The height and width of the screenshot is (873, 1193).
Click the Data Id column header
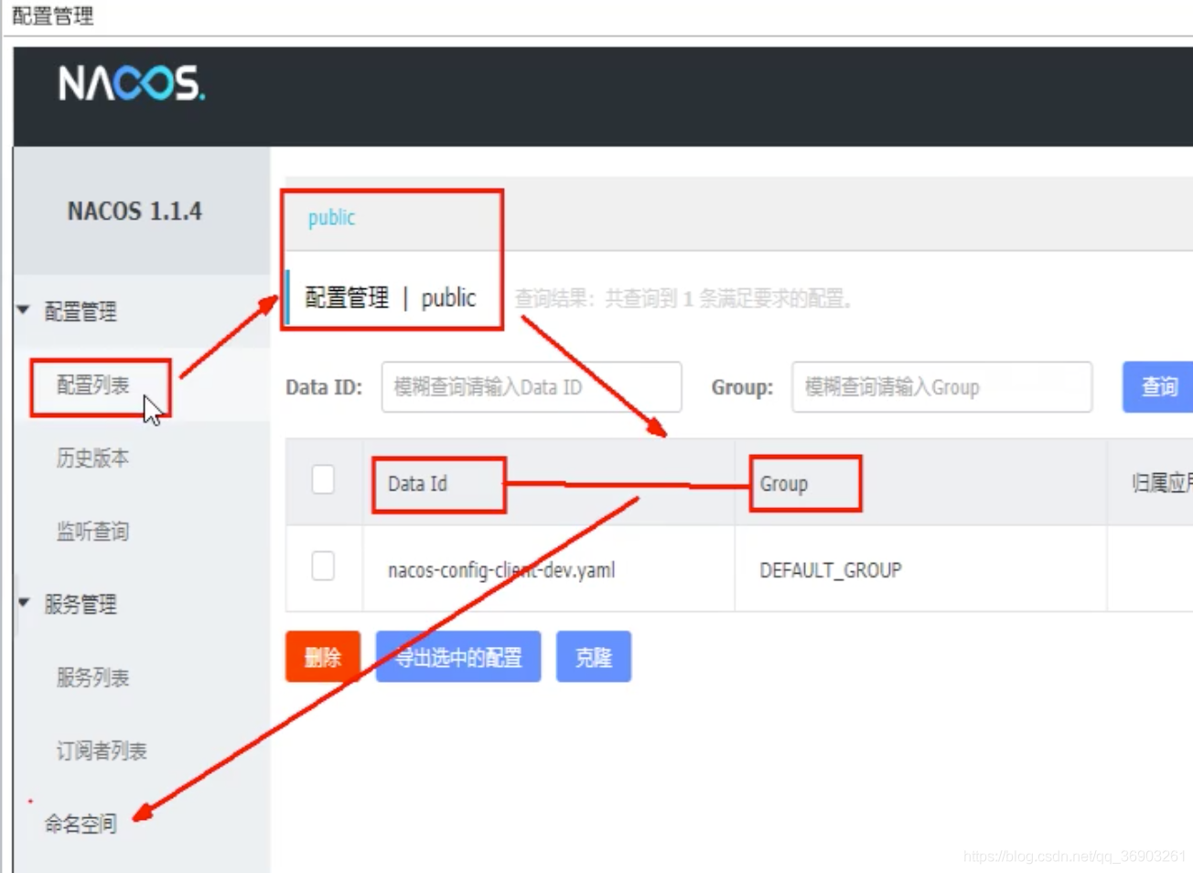pyautogui.click(x=417, y=484)
